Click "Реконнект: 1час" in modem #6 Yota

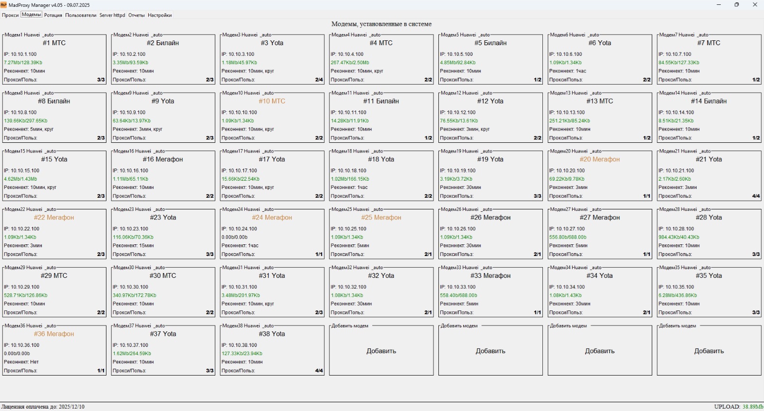pyautogui.click(x=568, y=71)
